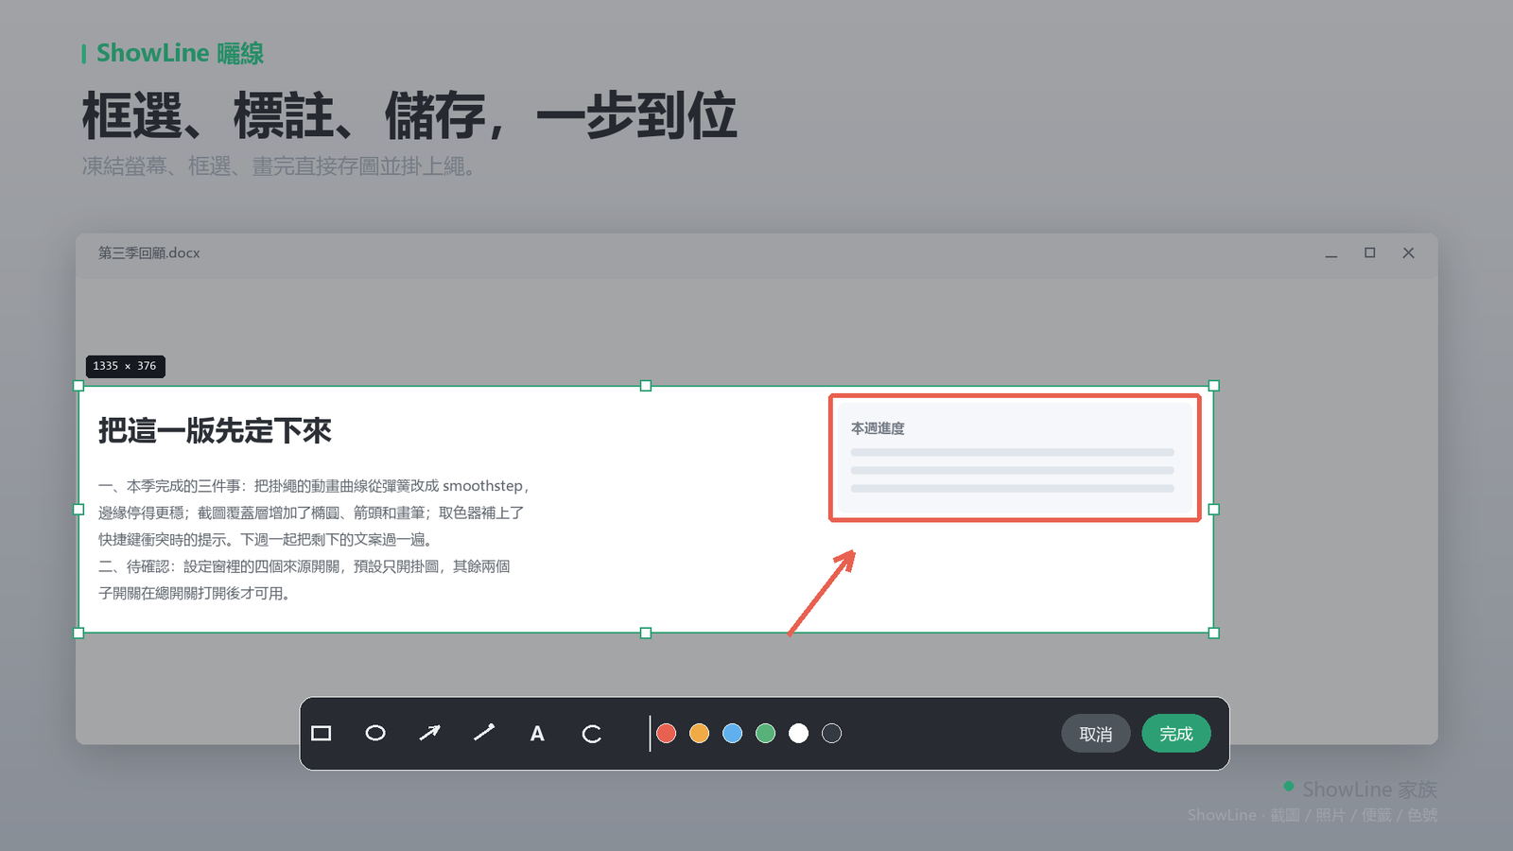
Task: Click the undo circular arrow icon
Action: point(592,734)
